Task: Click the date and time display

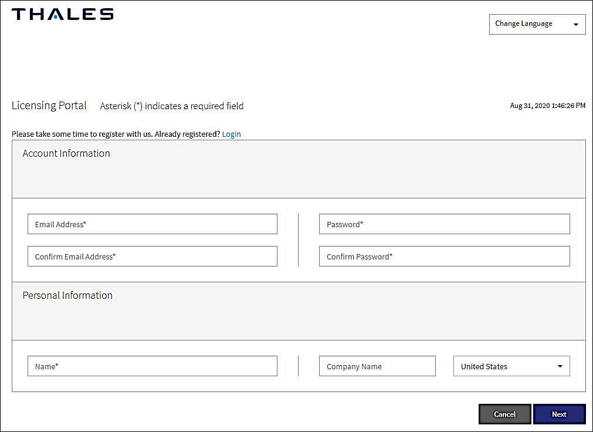Action: coord(547,106)
